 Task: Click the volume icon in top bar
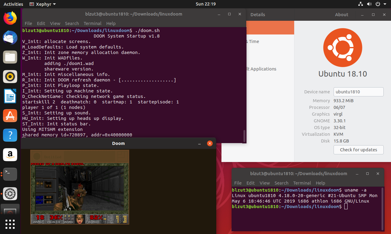[x=369, y=4]
